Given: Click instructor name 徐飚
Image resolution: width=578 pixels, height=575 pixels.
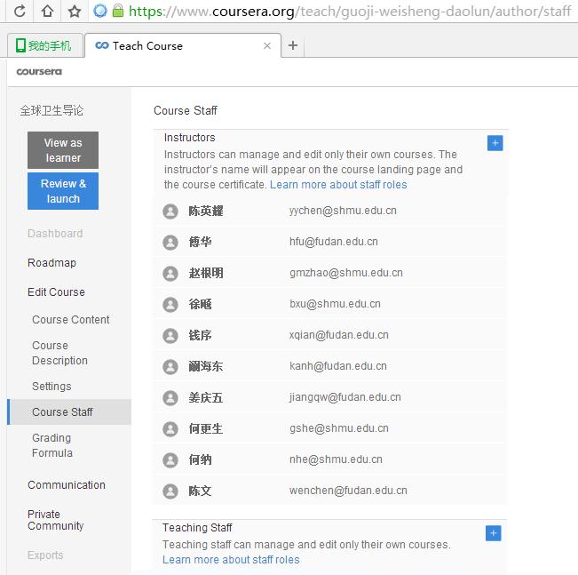Looking at the screenshot, I should point(200,305).
